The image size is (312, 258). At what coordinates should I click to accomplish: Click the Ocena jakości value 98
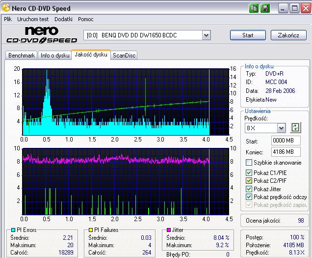point(301,221)
